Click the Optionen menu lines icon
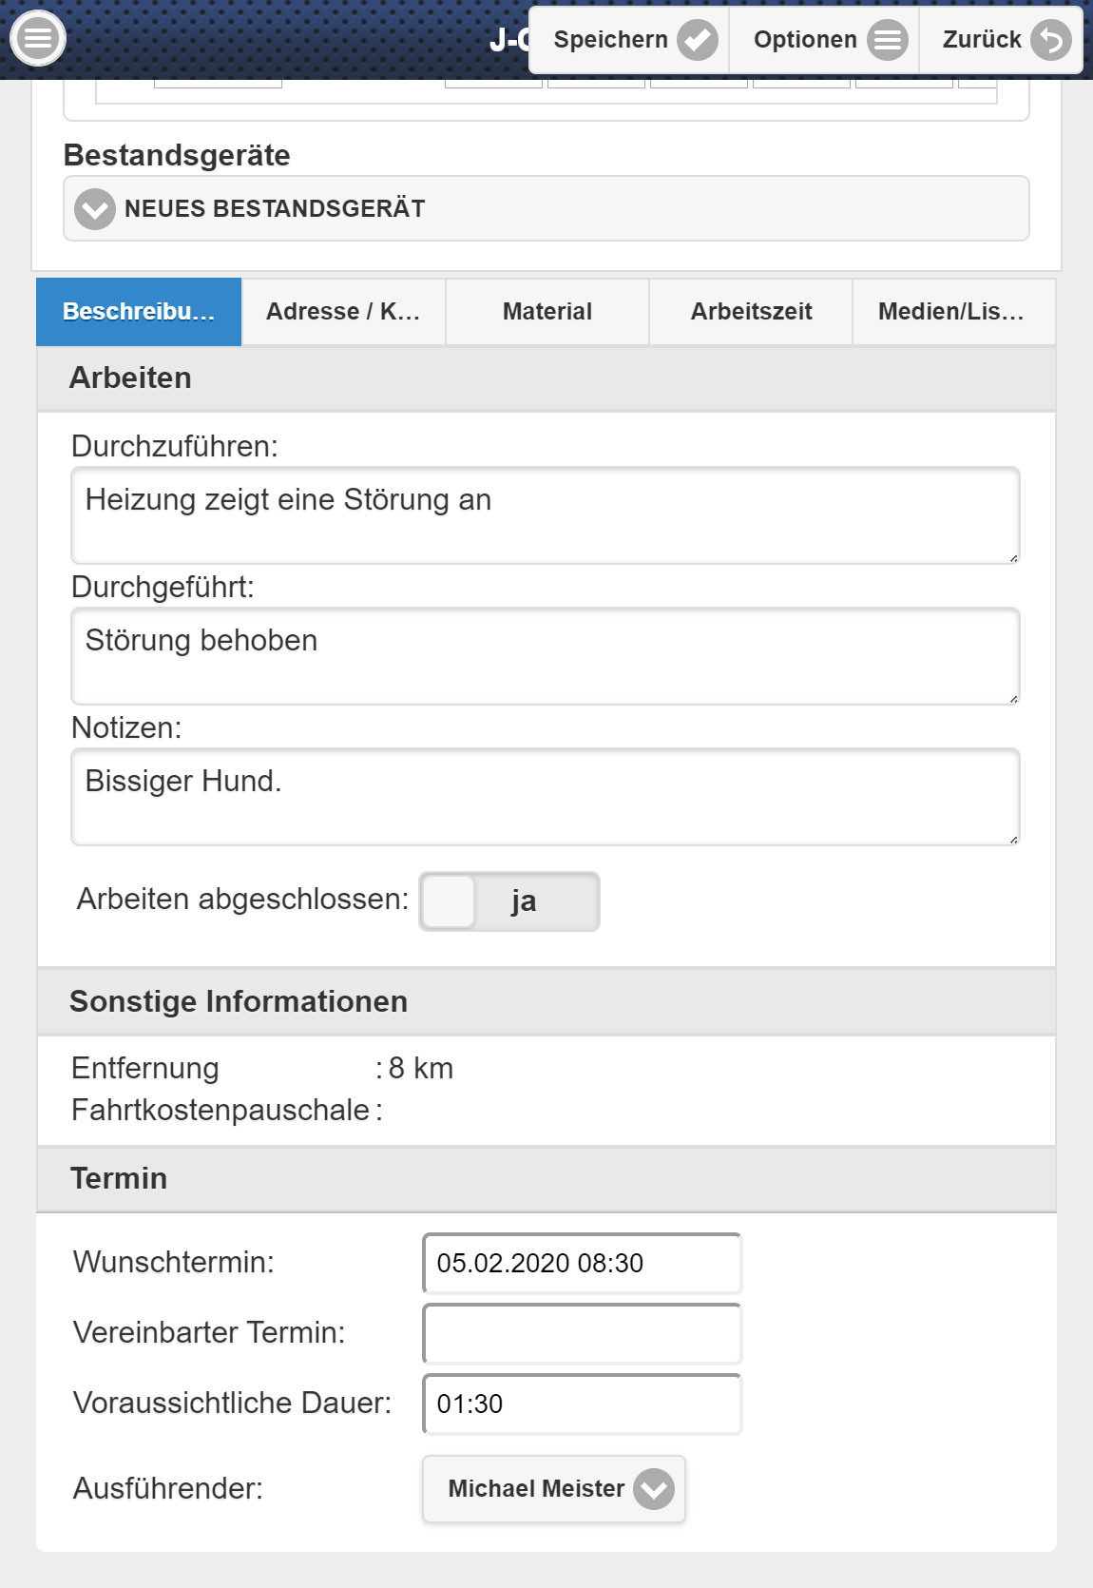This screenshot has width=1093, height=1588. 887,40
